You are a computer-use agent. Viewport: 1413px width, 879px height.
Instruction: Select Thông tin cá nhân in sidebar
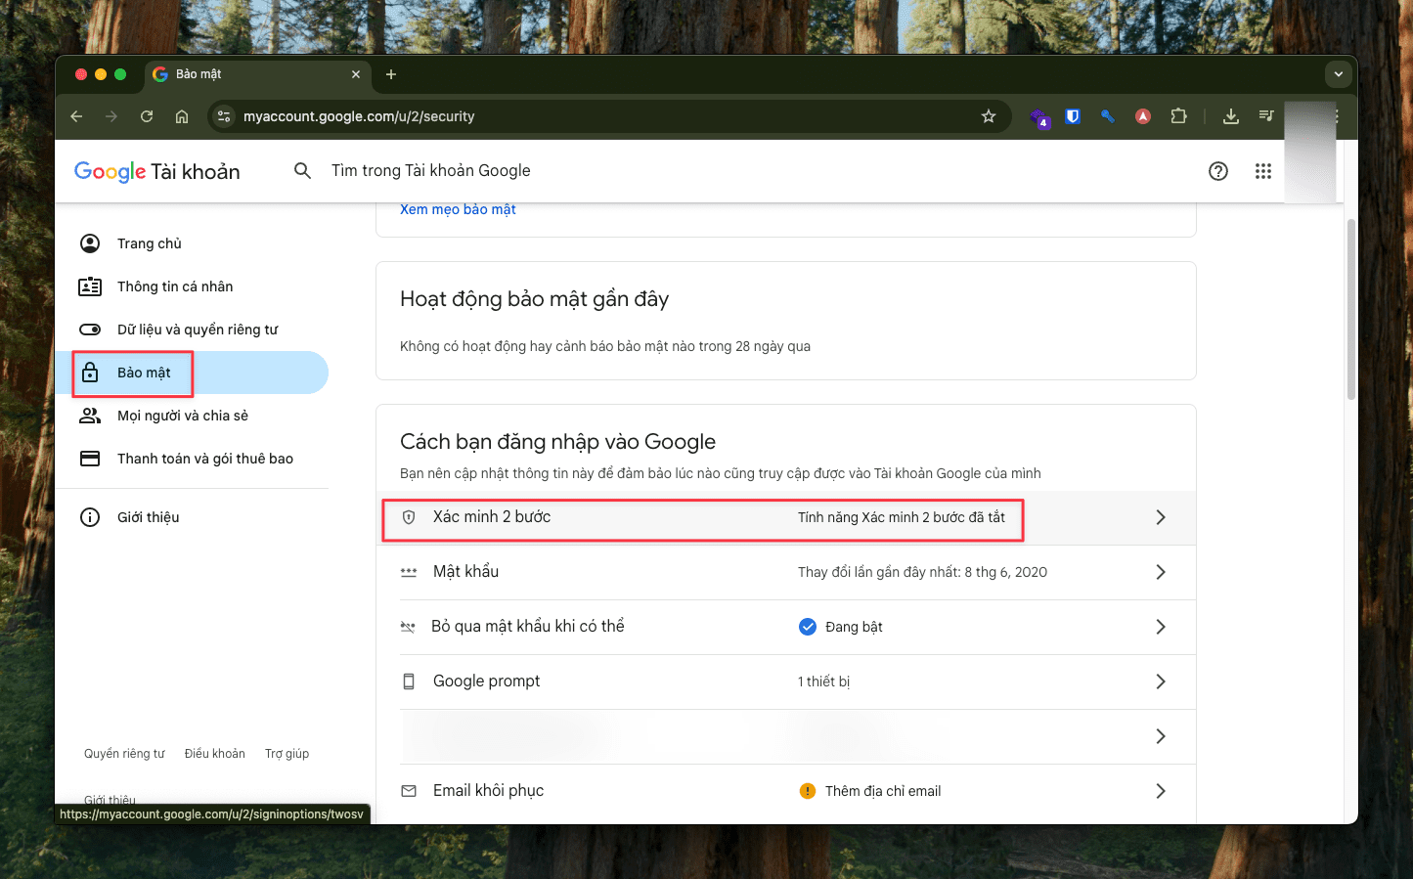(x=175, y=286)
